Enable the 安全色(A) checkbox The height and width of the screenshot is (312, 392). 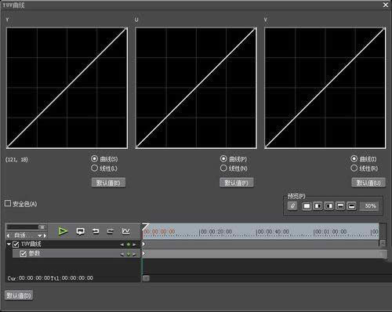pyautogui.click(x=8, y=203)
